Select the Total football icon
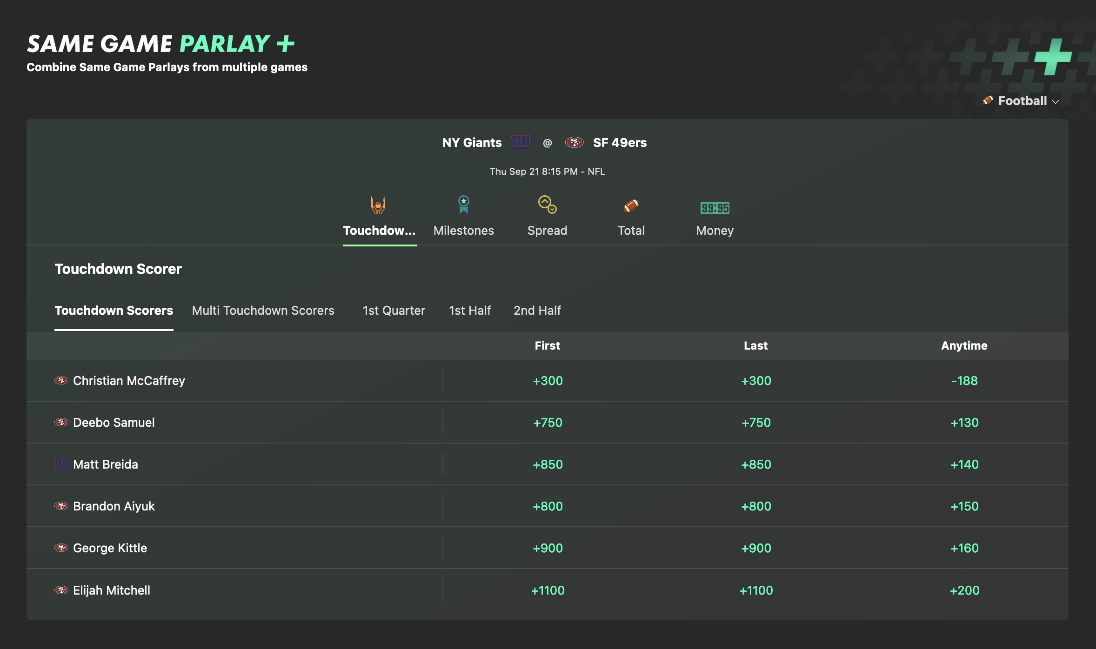 tap(631, 205)
